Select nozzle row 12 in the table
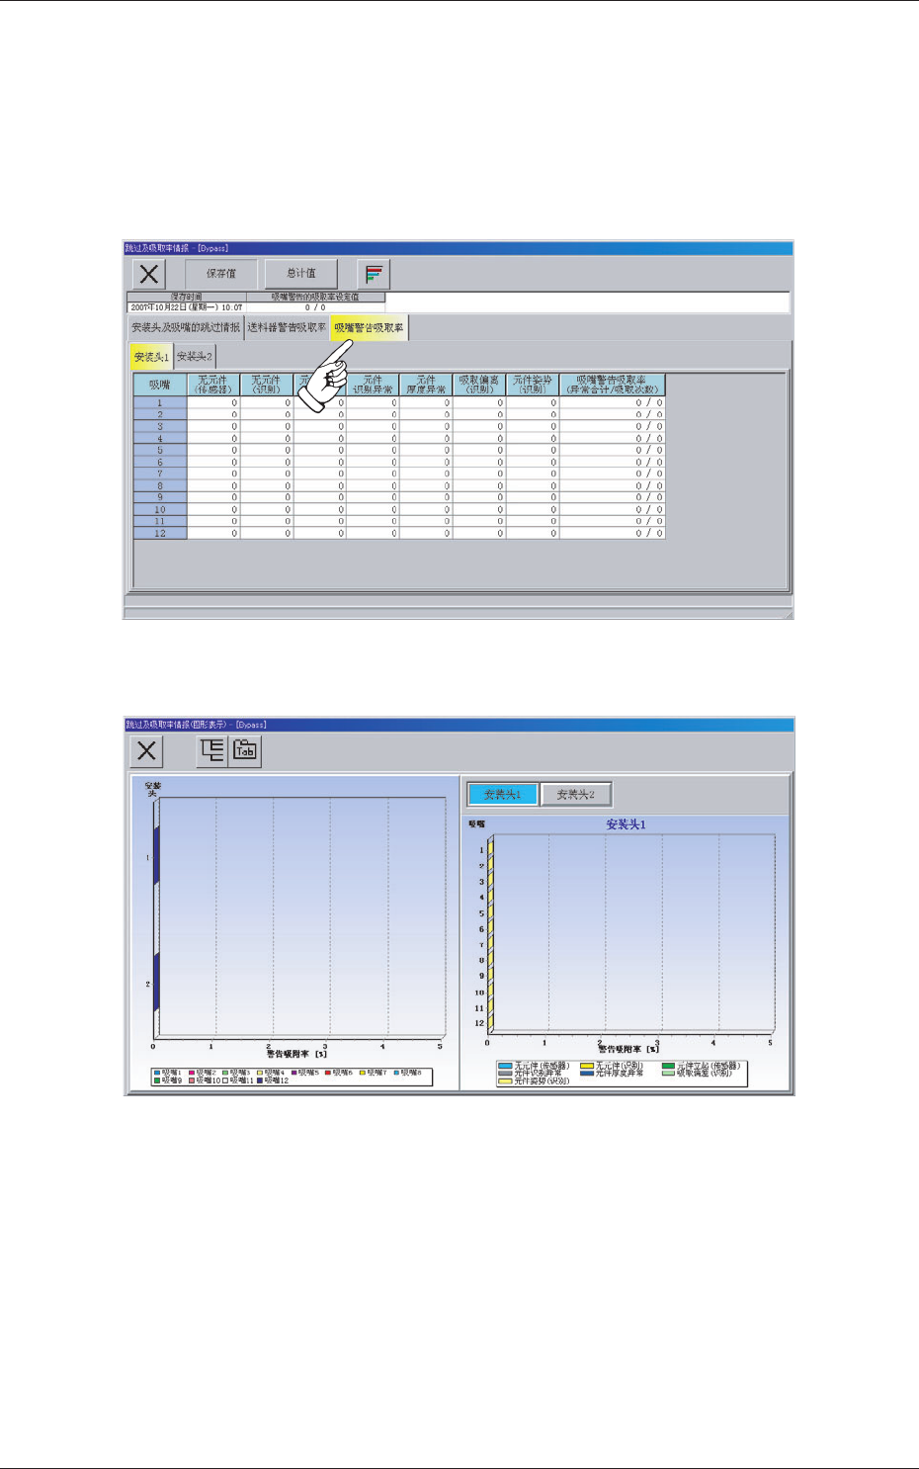Image resolution: width=919 pixels, height=1469 pixels. (x=160, y=533)
